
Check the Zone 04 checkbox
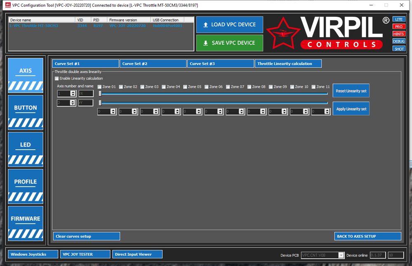click(x=164, y=87)
